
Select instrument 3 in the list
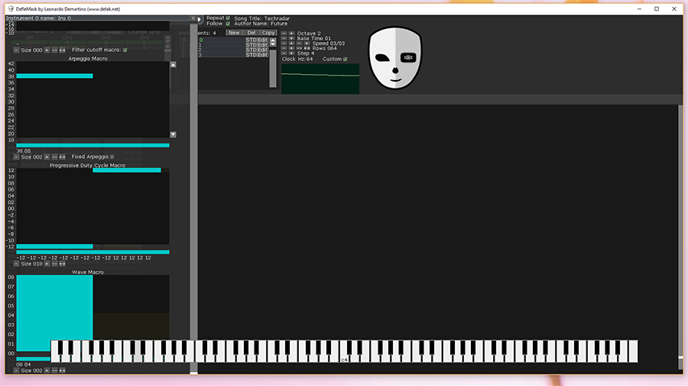221,55
